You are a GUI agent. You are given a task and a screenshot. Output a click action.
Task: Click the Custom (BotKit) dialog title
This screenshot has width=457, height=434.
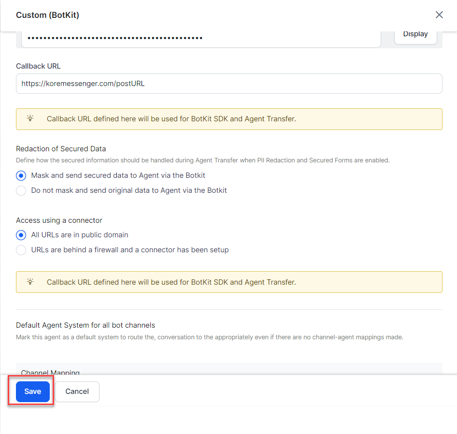[x=47, y=15]
